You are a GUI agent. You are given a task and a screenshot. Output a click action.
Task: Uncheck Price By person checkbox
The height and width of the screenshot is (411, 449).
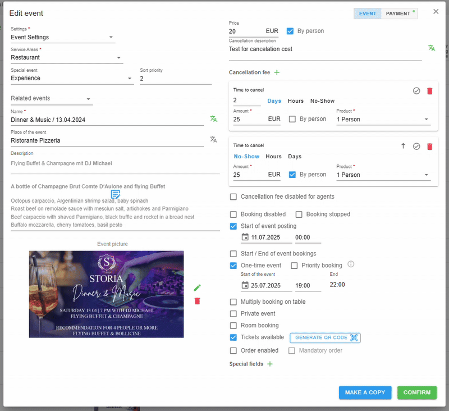(290, 31)
